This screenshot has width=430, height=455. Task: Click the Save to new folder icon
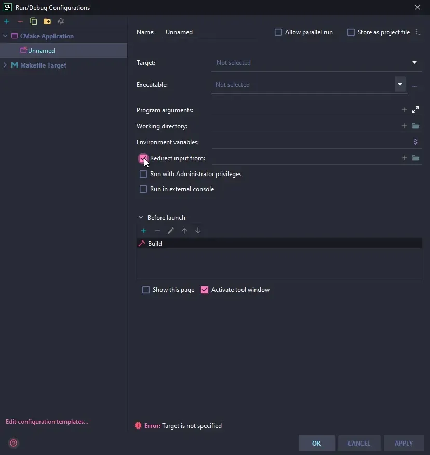[47, 21]
